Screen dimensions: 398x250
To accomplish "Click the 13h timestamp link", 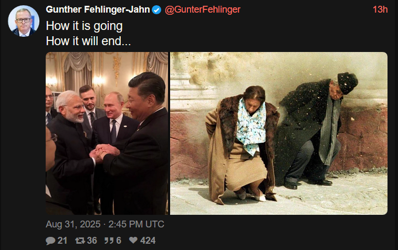I will pos(380,9).
